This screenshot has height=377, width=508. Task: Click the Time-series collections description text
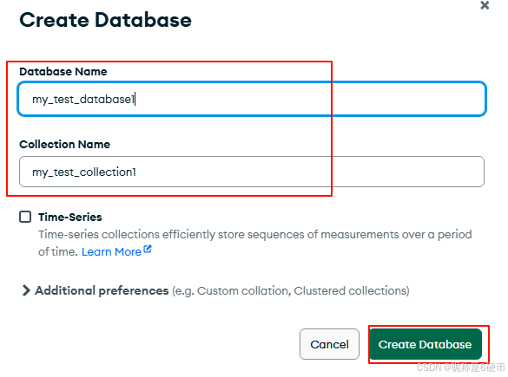point(255,243)
